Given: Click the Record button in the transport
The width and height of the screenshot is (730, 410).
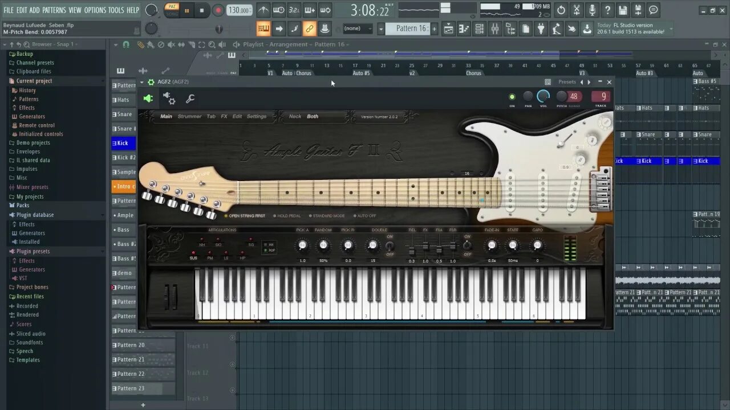Looking at the screenshot, I should (218, 10).
